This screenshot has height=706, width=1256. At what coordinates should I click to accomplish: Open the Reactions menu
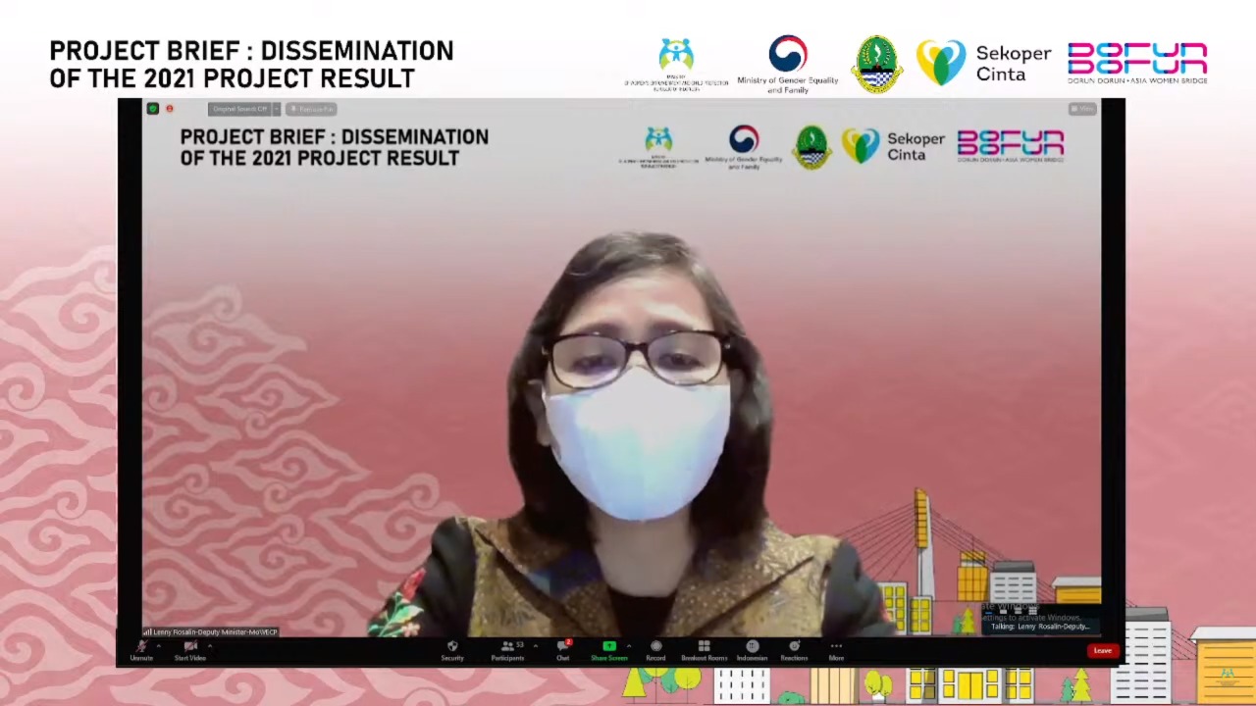coord(794,647)
